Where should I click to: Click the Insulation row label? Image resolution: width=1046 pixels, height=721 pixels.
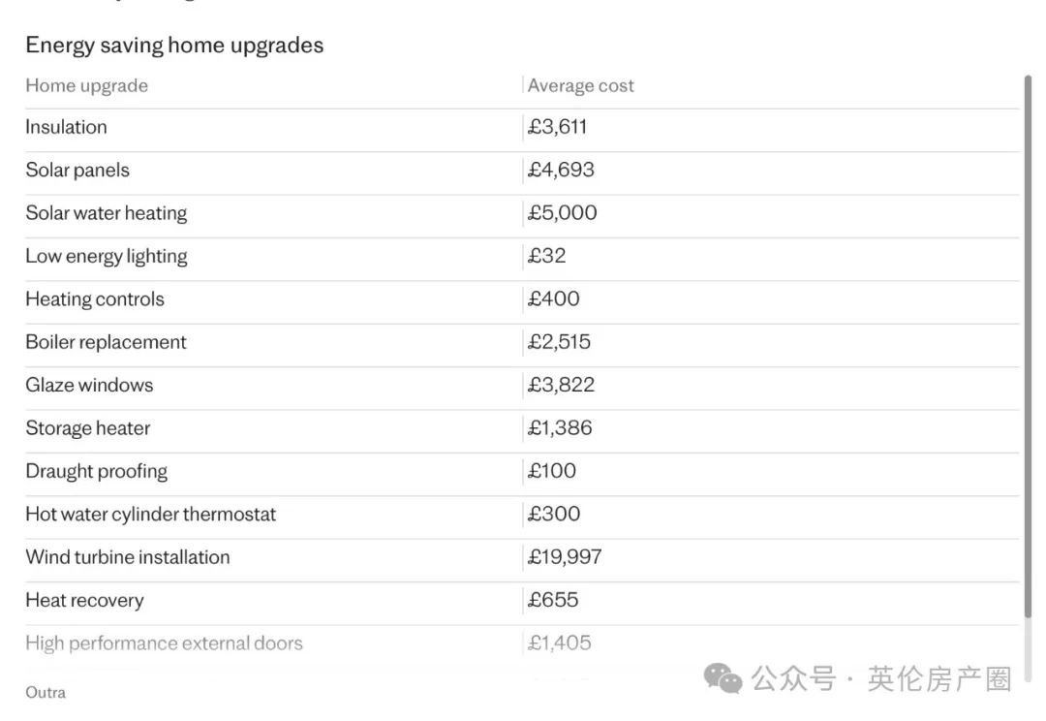click(x=66, y=127)
